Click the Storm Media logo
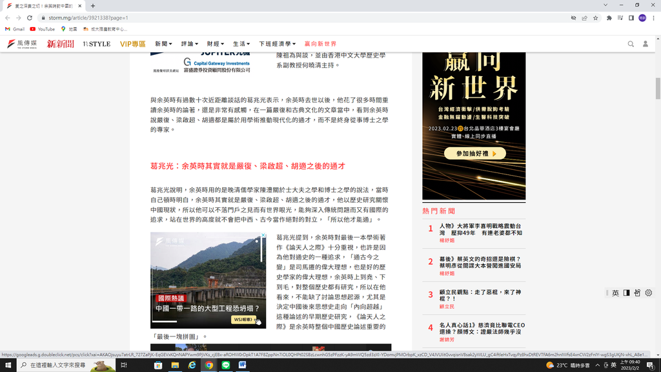Image resolution: width=661 pixels, height=372 pixels. click(22, 44)
